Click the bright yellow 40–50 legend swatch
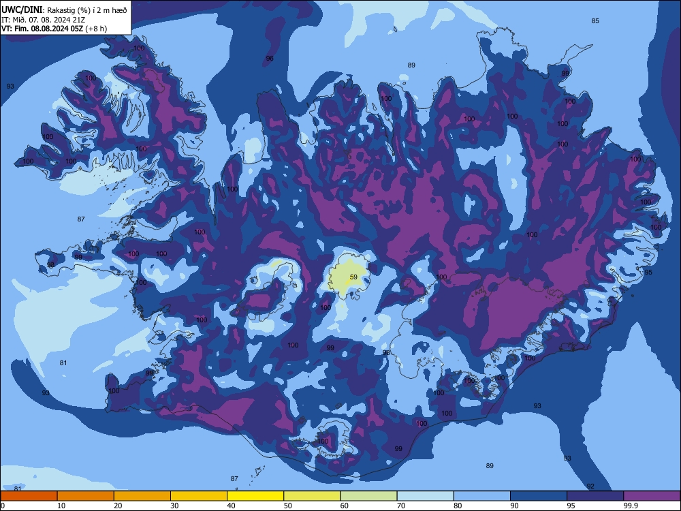Image resolution: width=681 pixels, height=511 pixels. tap(255, 496)
